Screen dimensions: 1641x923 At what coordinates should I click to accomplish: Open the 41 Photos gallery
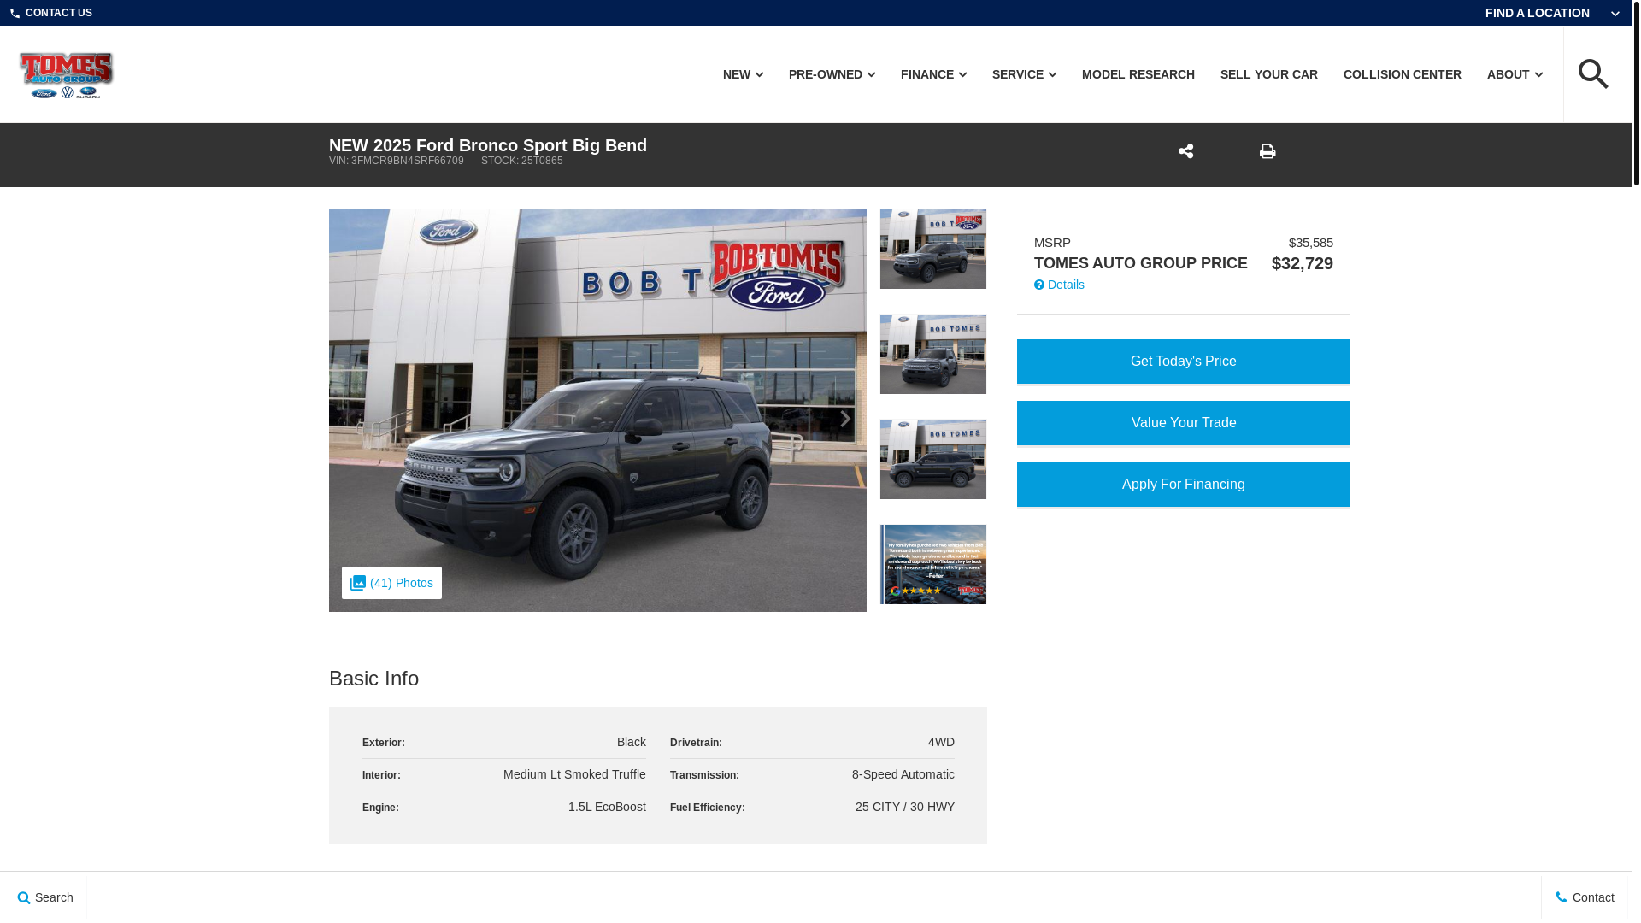391,583
